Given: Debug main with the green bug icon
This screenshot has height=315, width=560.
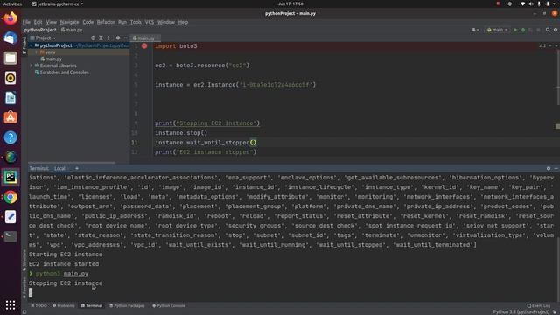Looking at the screenshot, I should click(523, 30).
